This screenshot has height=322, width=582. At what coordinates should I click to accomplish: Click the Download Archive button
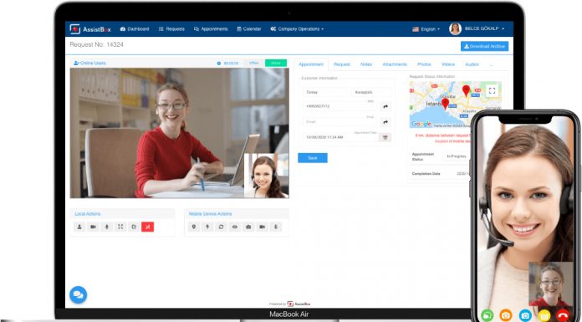click(484, 47)
